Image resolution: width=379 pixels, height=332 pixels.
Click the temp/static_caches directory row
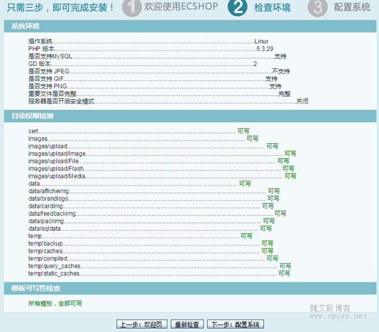(x=54, y=274)
